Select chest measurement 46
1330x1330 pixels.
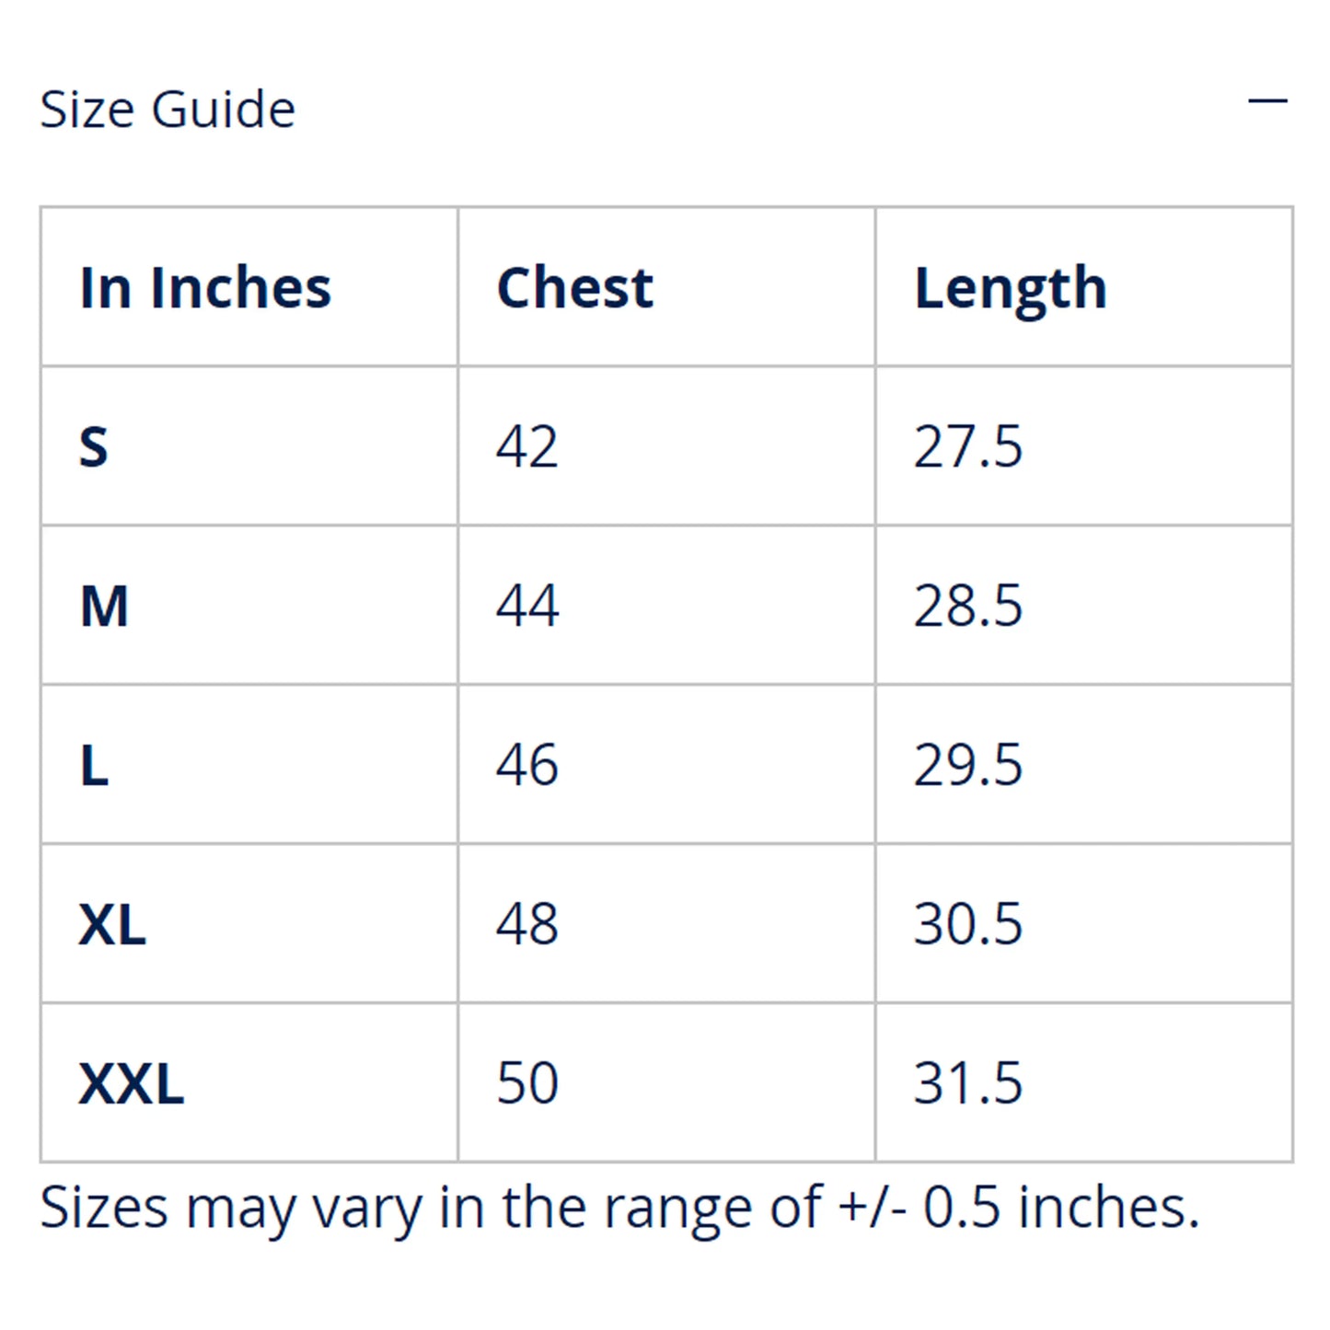[x=526, y=766]
